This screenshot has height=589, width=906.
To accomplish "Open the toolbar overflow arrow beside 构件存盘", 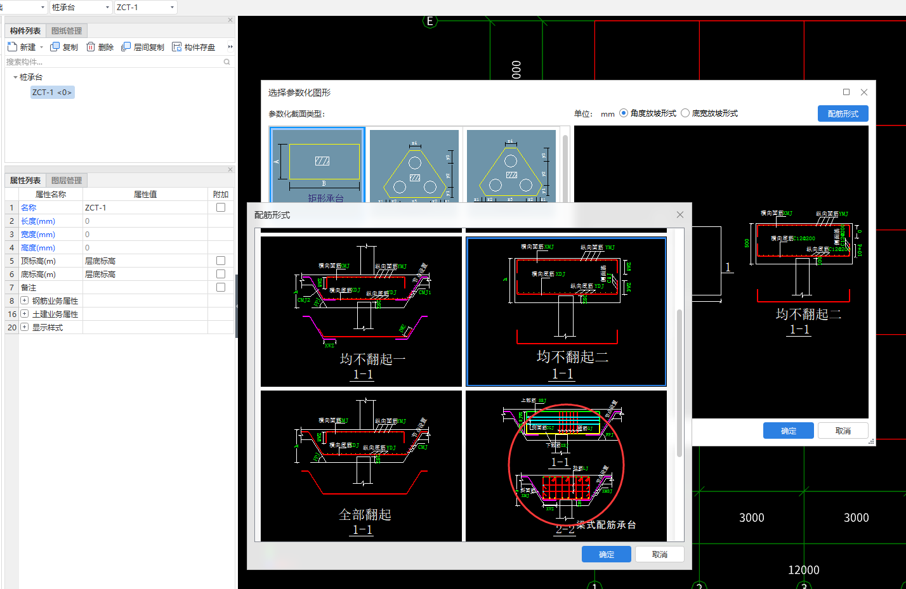I will [230, 47].
